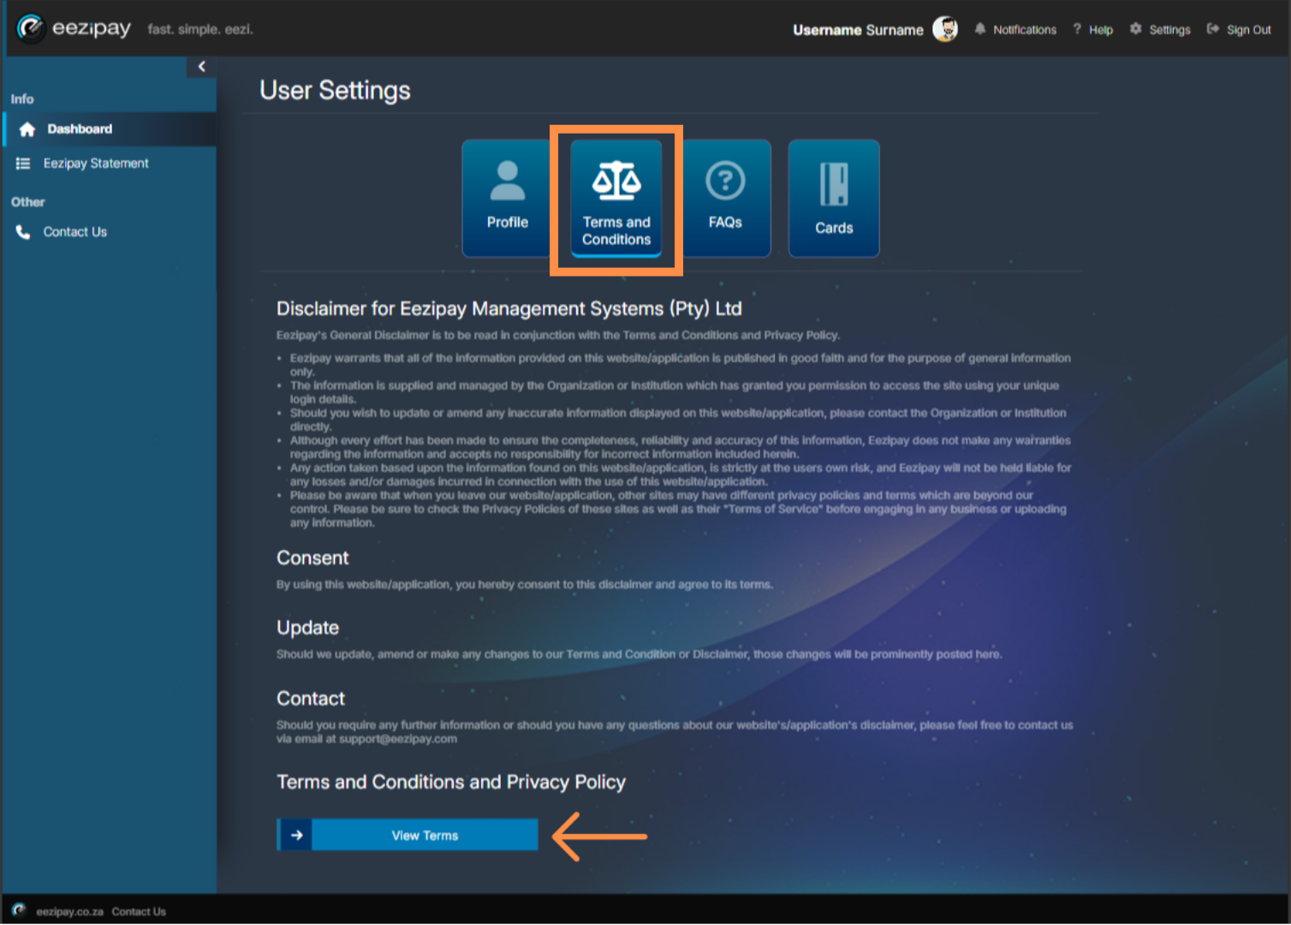
Task: Click the Update heading
Action: point(307,628)
